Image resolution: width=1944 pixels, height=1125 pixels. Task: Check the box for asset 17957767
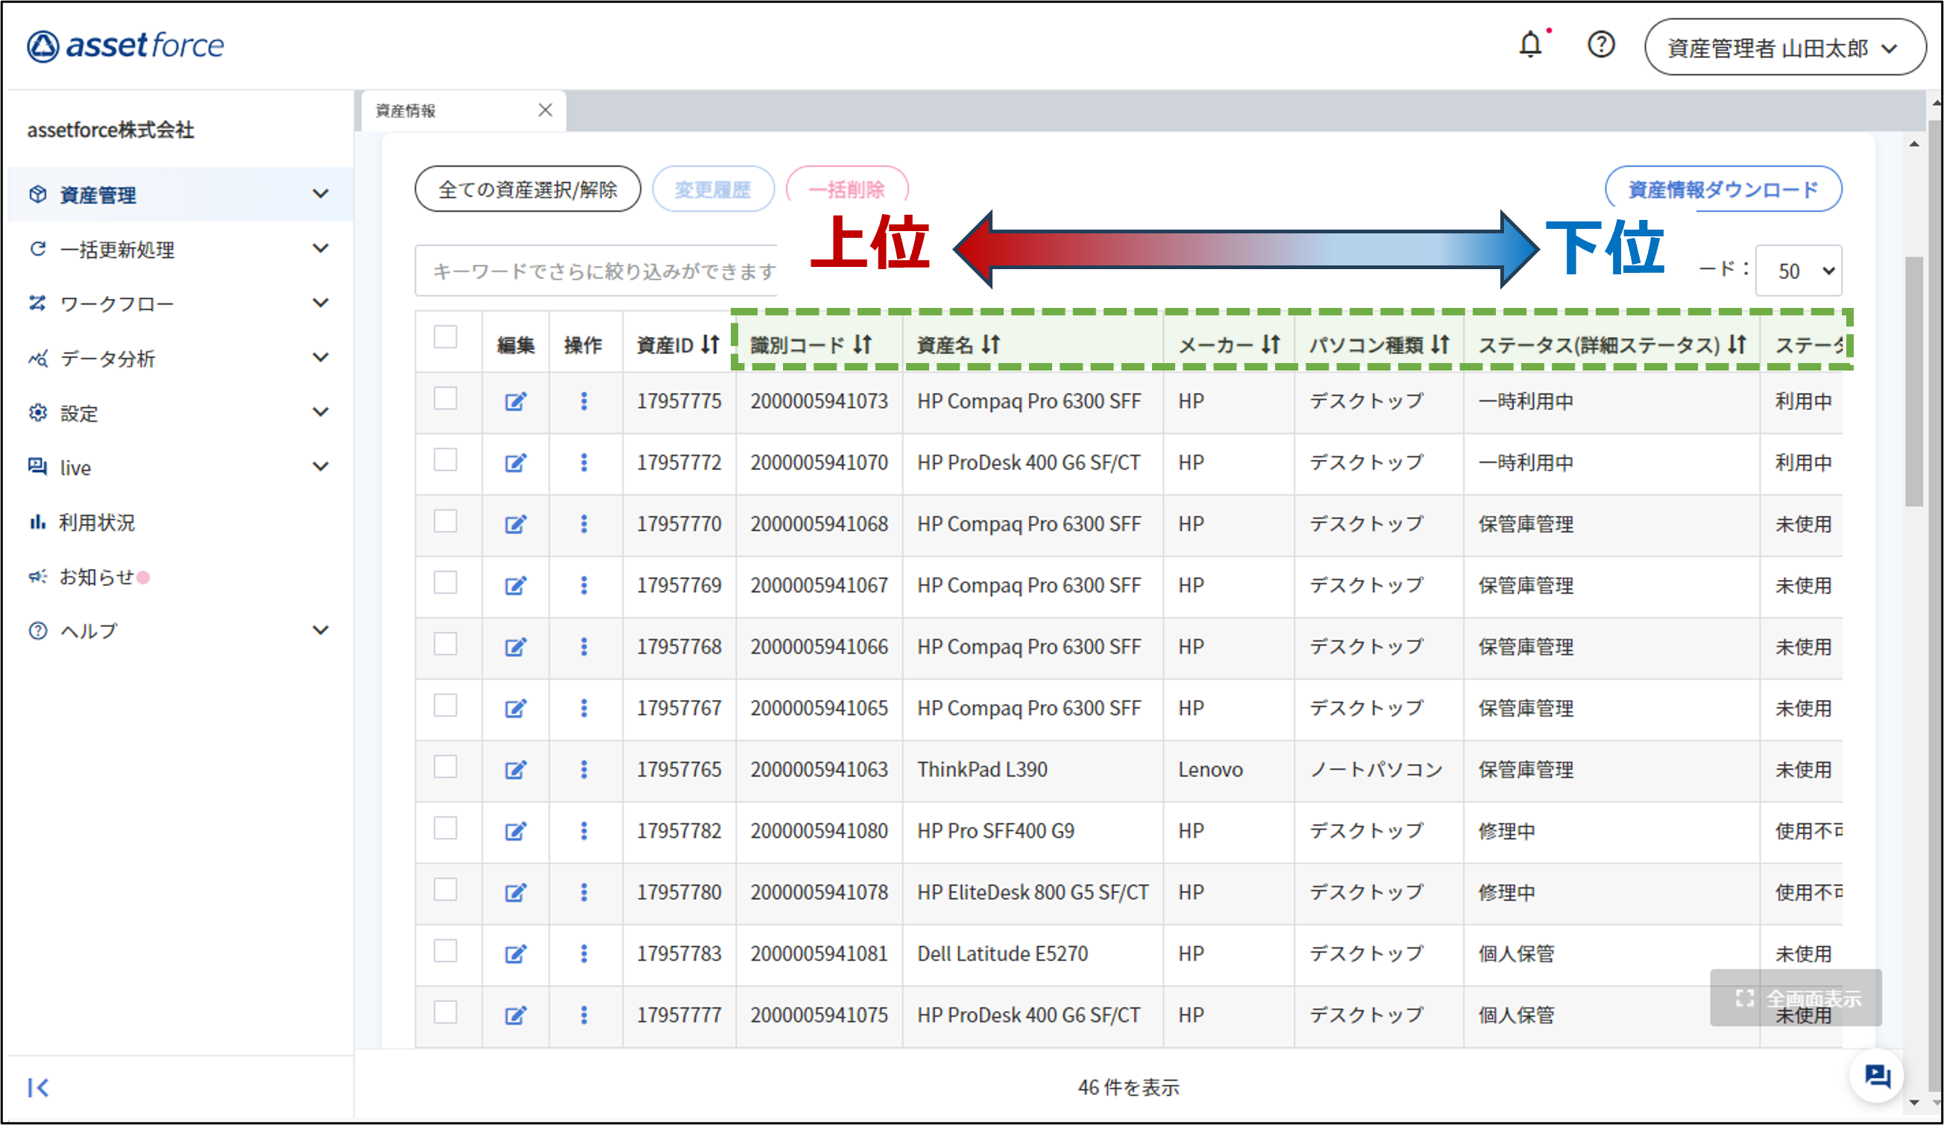445,705
